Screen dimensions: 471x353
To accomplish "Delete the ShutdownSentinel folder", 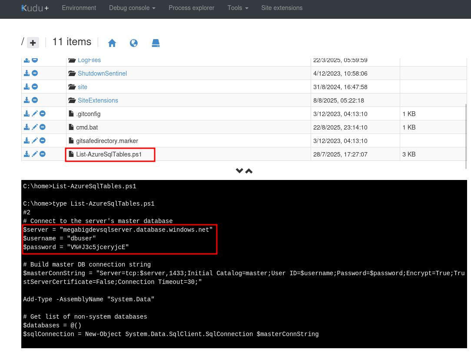I will point(35,73).
